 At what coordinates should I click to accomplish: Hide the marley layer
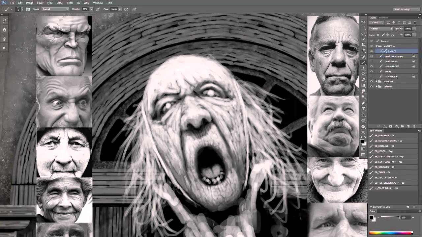tap(372, 71)
